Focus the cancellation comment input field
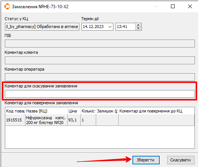Viewport: 199px width, 167px height. pos(100,94)
